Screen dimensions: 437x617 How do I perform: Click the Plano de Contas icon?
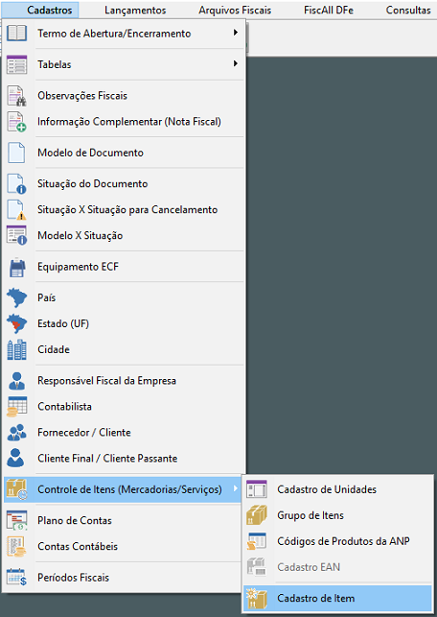click(x=16, y=521)
